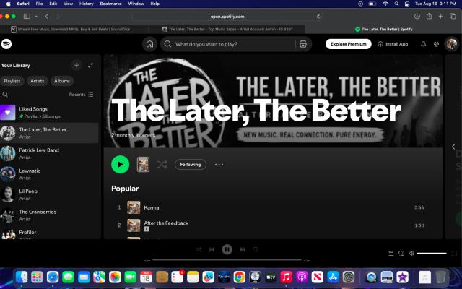Toggle repeat in the bottom player bar
The image size is (462, 289).
tap(256, 249)
